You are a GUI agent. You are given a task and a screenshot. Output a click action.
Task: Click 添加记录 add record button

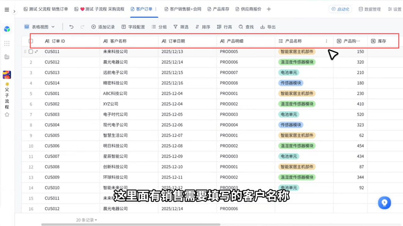pyautogui.click(x=103, y=27)
